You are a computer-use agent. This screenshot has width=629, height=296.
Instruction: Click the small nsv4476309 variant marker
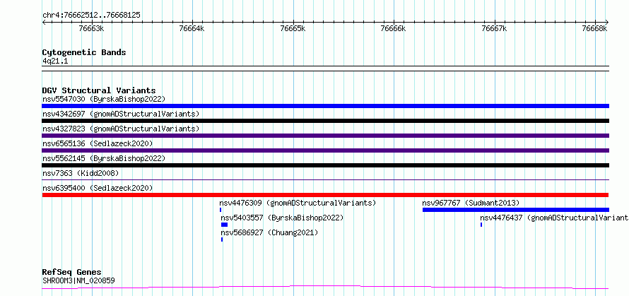pos(221,210)
